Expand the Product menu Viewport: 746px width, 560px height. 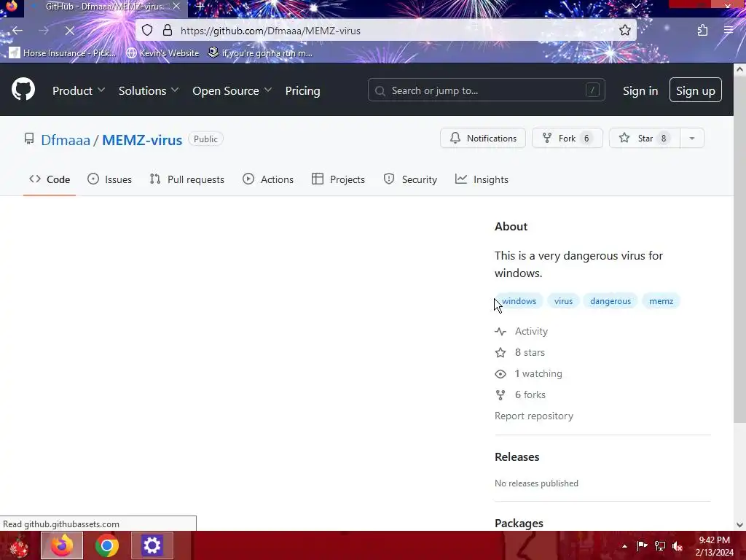(x=79, y=90)
